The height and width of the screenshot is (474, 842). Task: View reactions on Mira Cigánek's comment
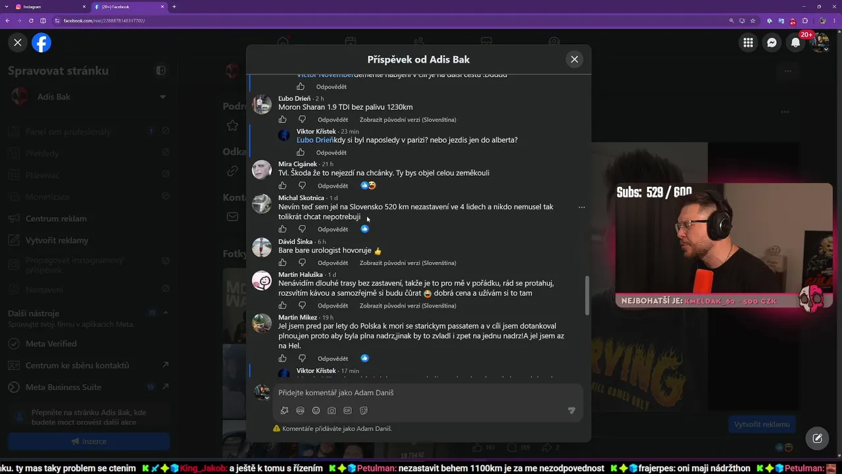tap(368, 186)
